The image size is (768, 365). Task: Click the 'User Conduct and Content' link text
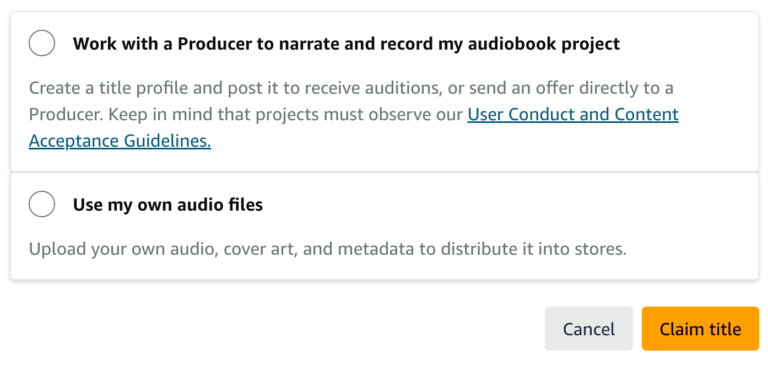click(x=573, y=115)
